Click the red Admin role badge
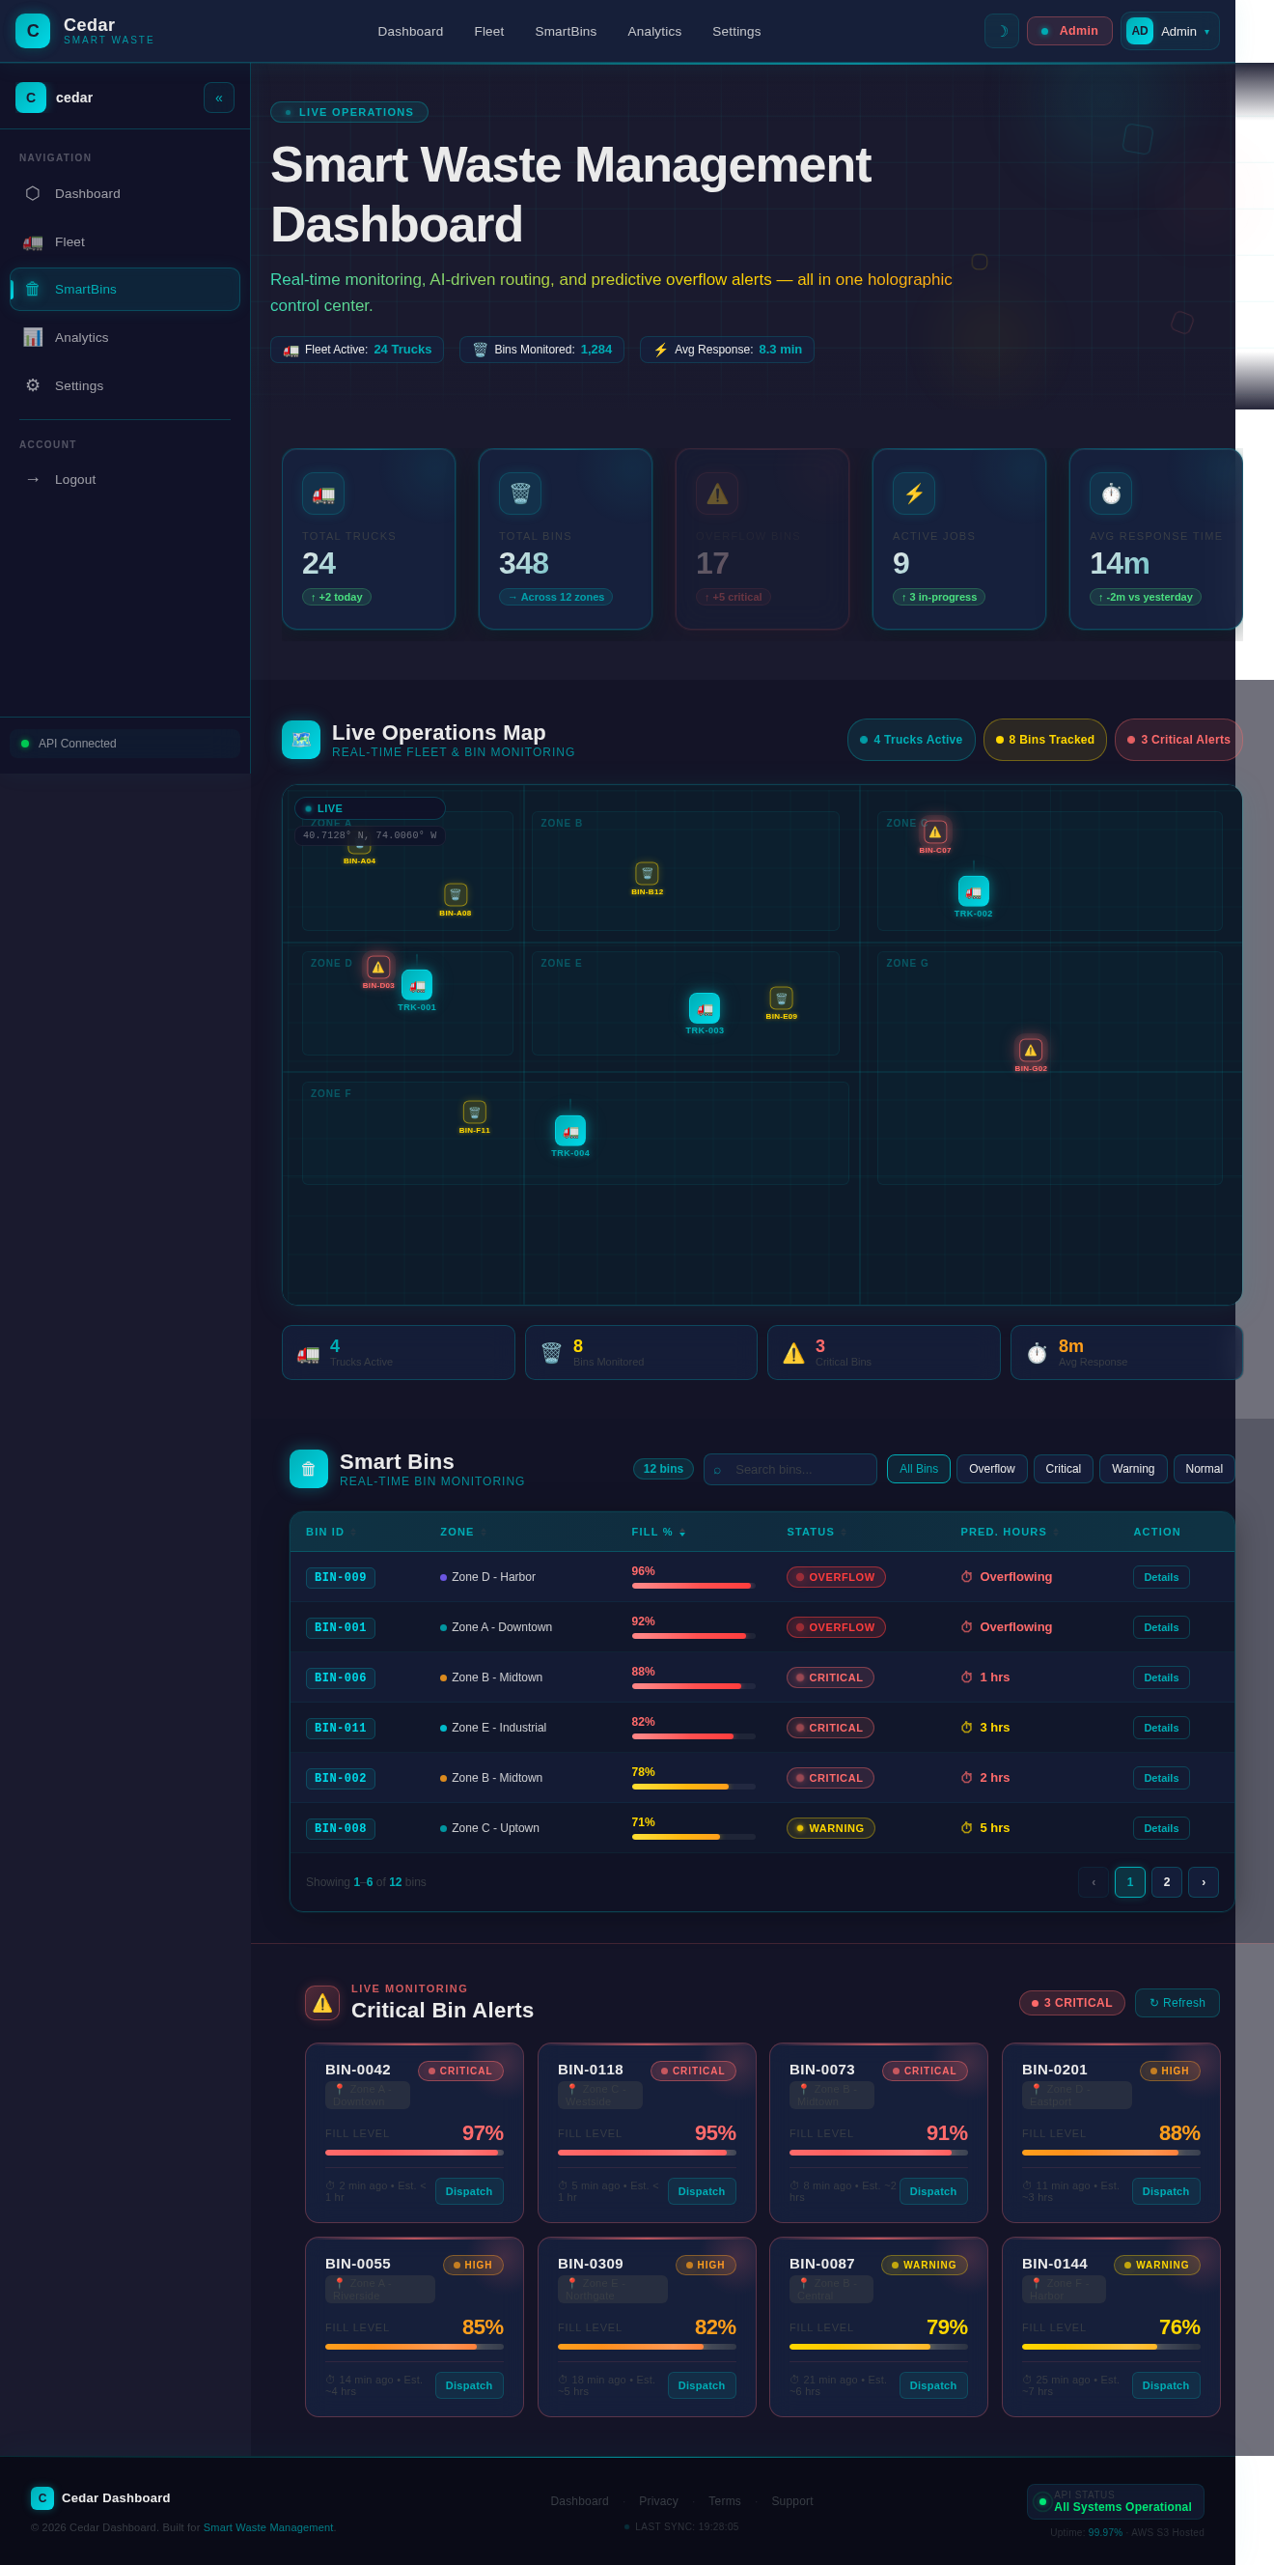 [1069, 31]
